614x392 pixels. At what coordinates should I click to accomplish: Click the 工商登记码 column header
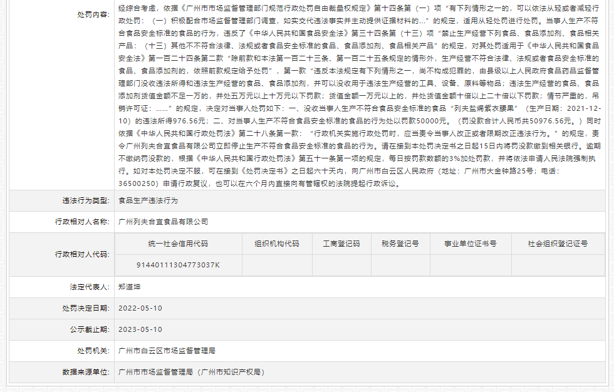coord(341,244)
